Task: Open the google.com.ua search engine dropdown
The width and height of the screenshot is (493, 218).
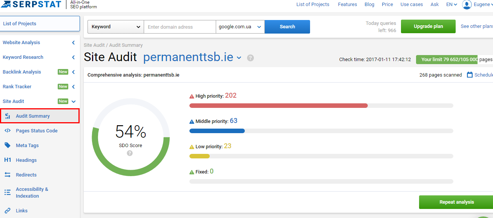Action: pos(240,27)
